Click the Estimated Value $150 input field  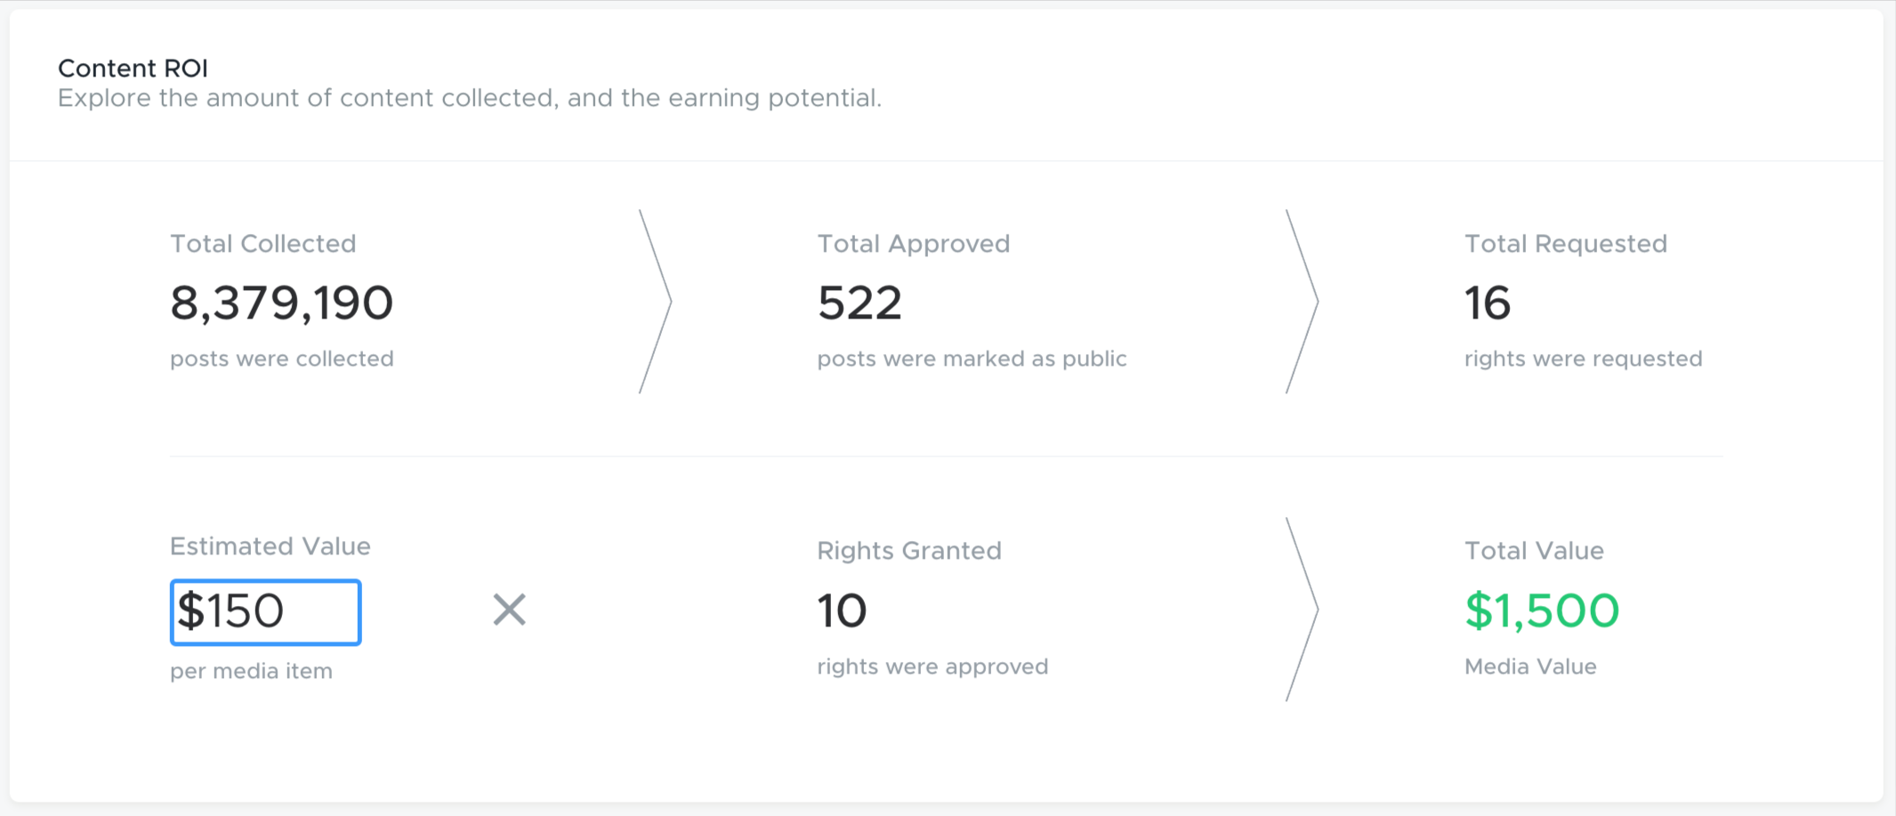265,612
